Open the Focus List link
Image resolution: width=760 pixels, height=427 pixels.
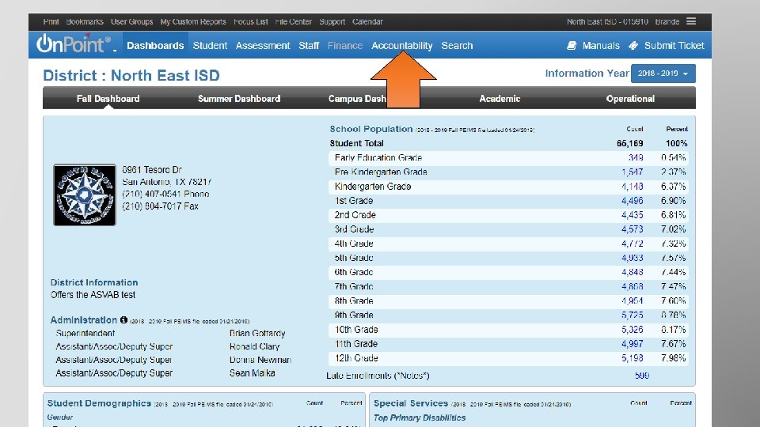(x=251, y=21)
